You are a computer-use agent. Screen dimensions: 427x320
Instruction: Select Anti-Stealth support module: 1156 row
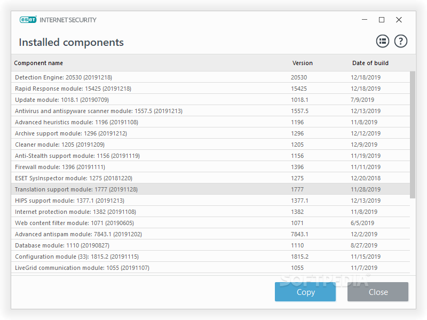coord(210,156)
